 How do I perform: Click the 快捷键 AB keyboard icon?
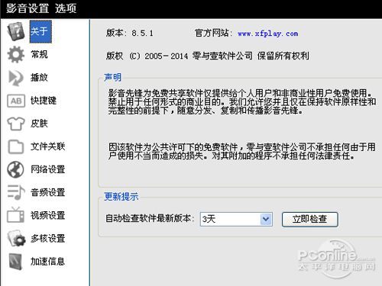point(16,101)
